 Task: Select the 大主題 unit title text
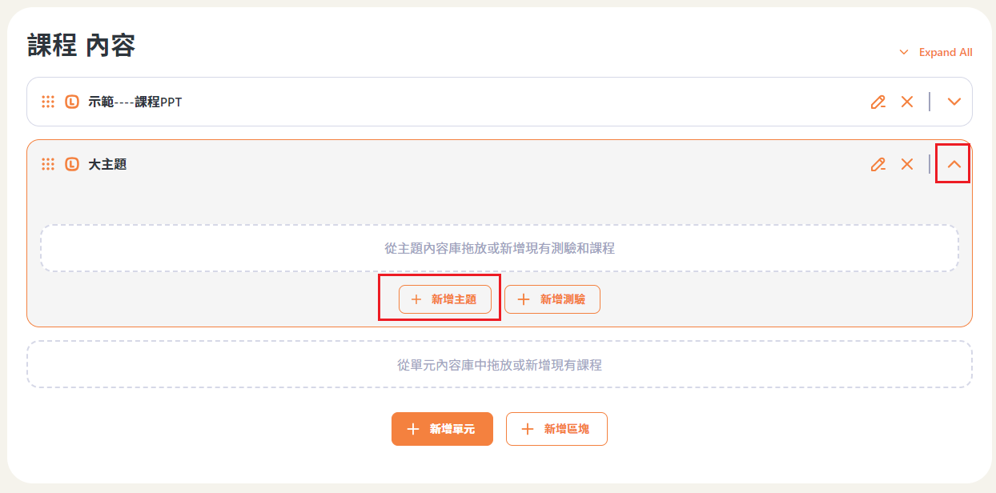tap(107, 164)
